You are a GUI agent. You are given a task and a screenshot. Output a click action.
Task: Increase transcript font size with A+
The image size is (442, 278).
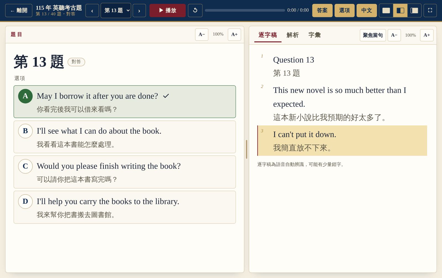point(427,35)
